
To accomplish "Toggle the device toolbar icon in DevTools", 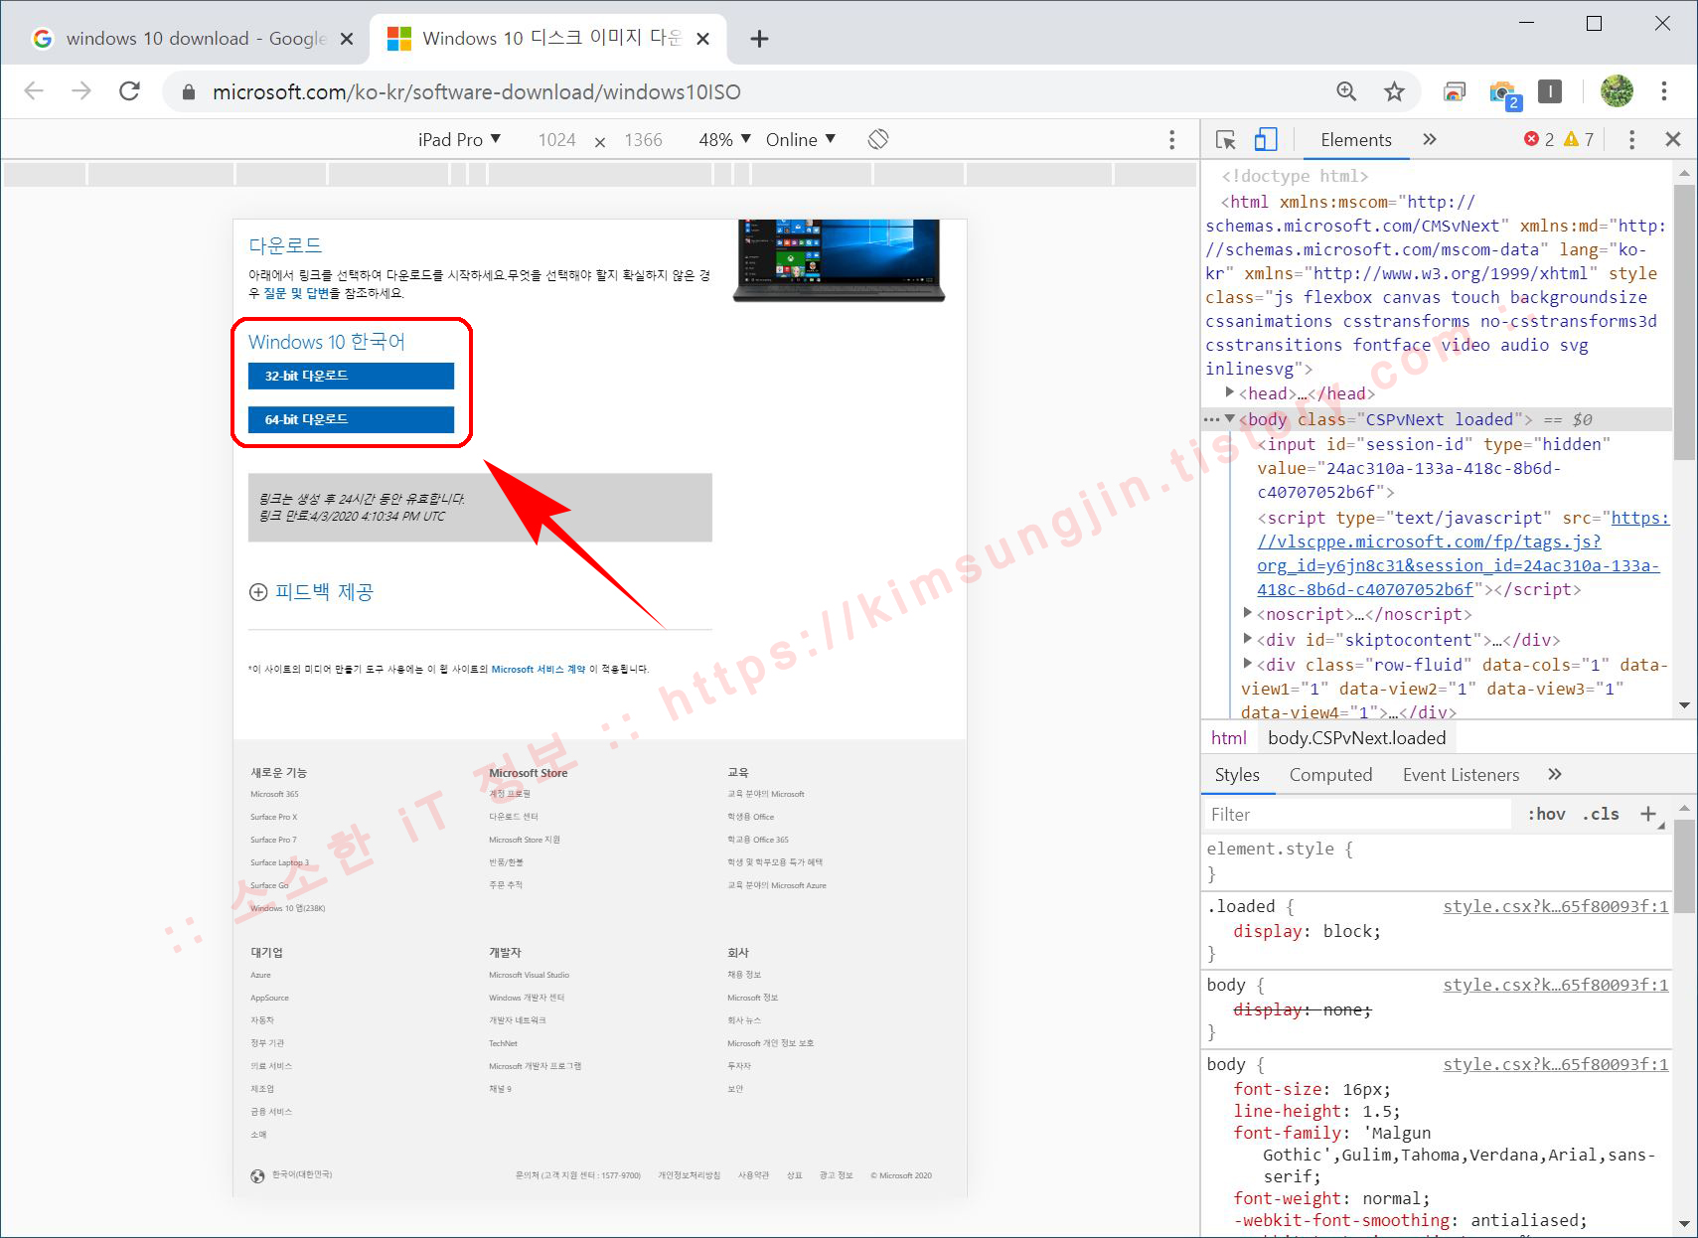I will pos(1266,139).
